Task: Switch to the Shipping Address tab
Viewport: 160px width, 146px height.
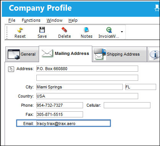Action: 119,54
